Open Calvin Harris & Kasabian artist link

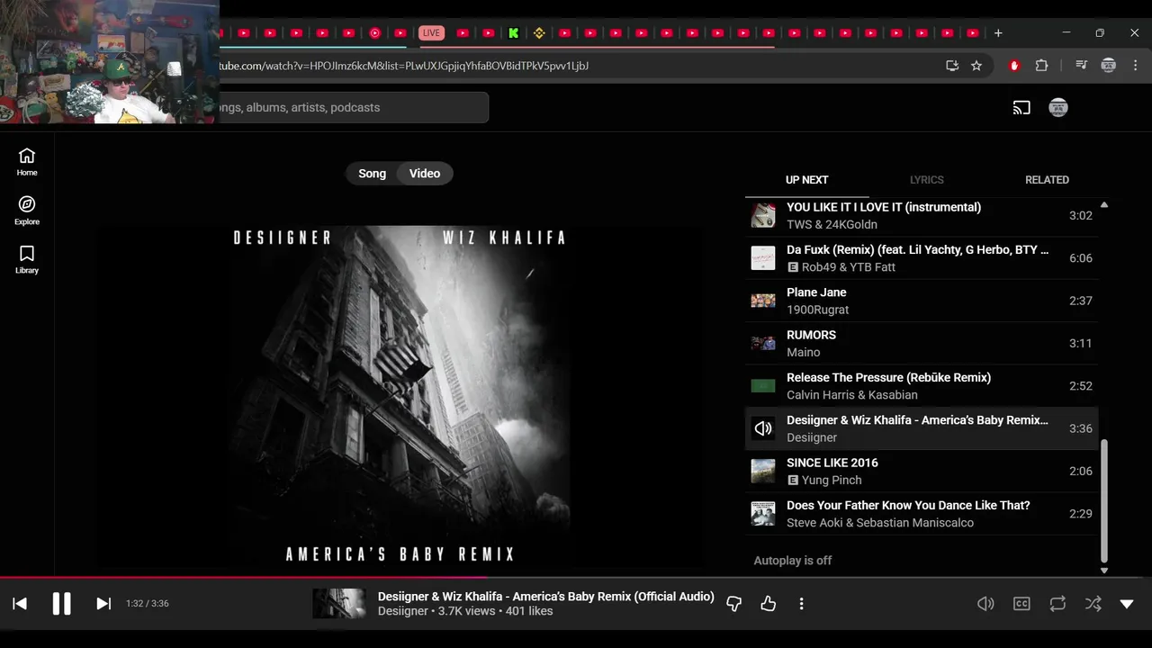pyautogui.click(x=851, y=395)
